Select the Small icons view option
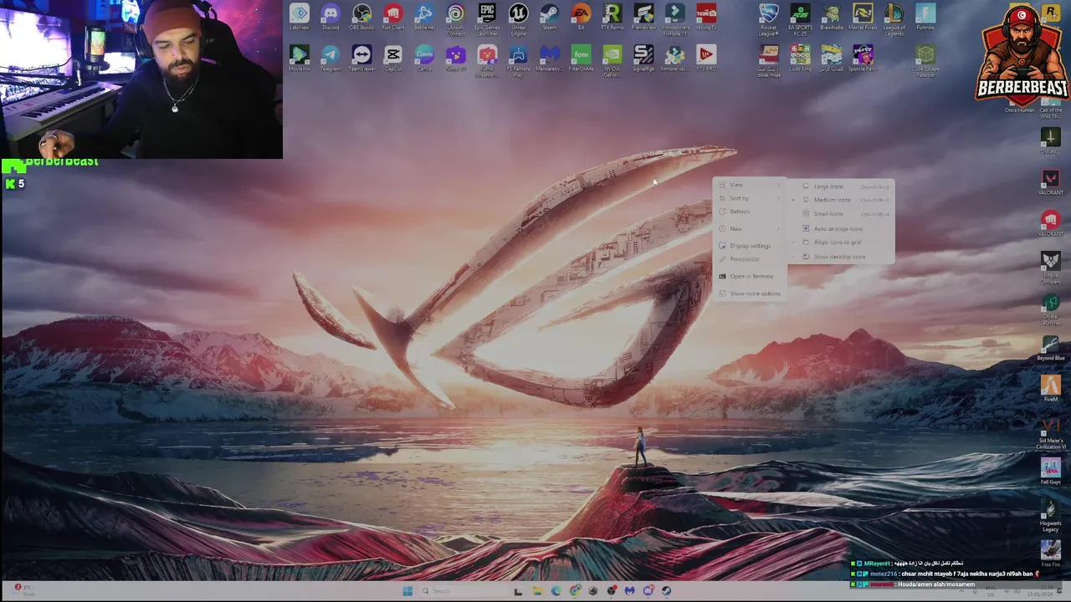Screen dimensions: 1071x602 pos(841,214)
